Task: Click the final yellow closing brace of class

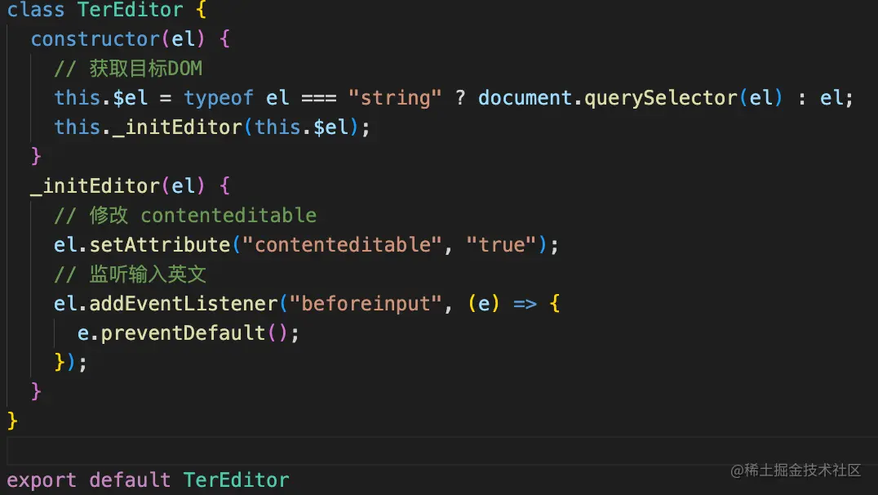Action: pos(12,421)
